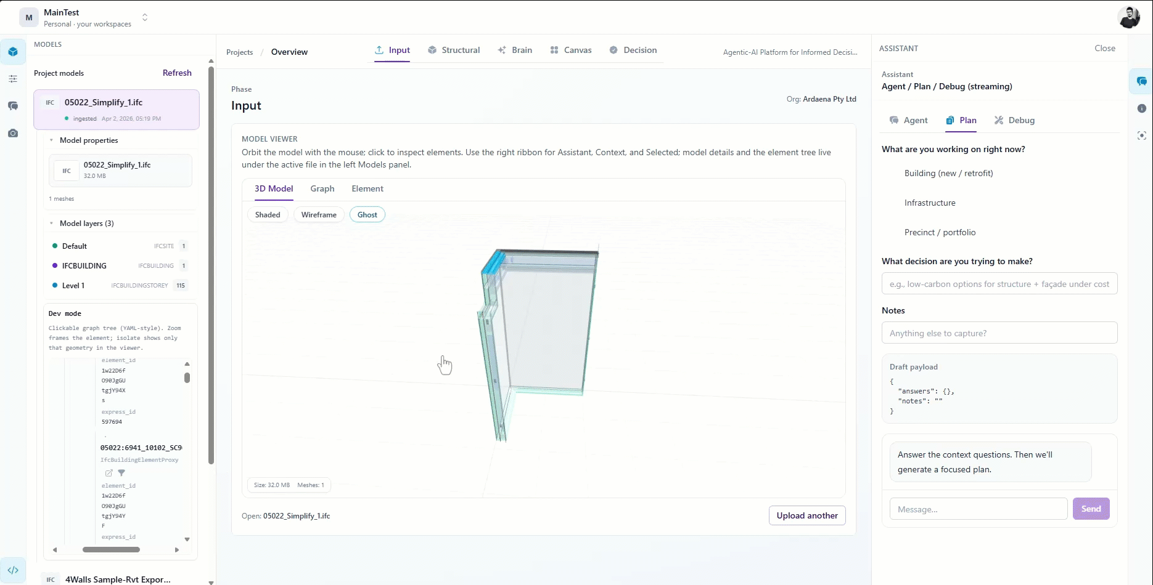This screenshot has height=585, width=1153.
Task: Switch to the Structural phase tab
Action: click(454, 50)
